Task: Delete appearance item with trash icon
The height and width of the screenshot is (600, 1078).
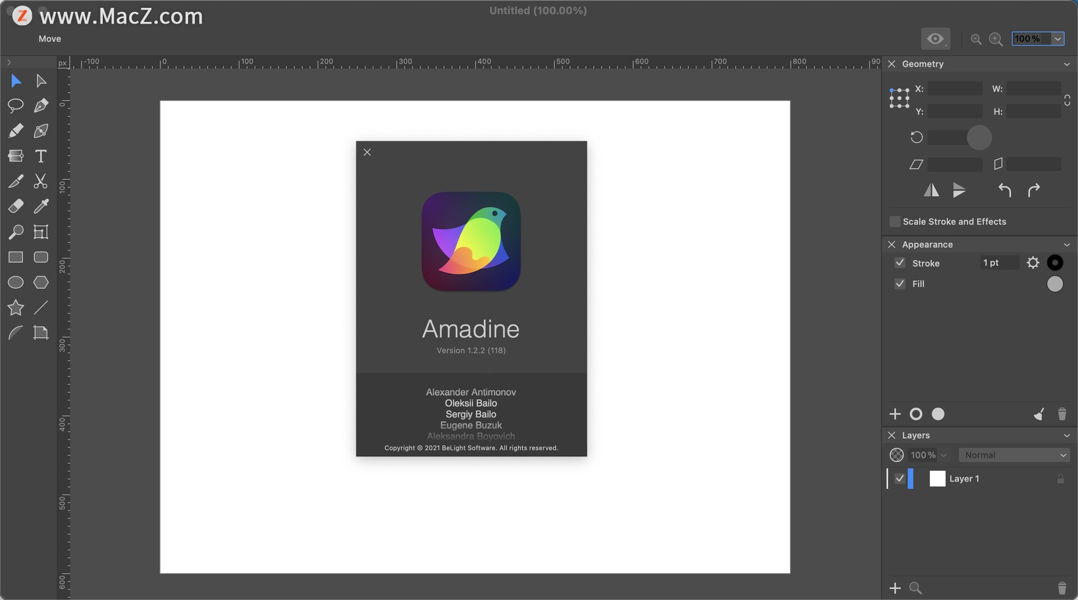Action: [1062, 414]
